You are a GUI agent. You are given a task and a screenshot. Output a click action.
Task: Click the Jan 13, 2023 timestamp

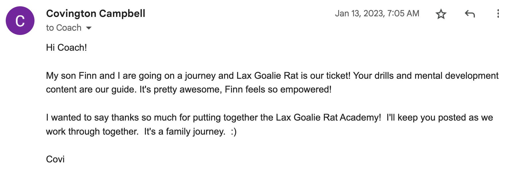tap(377, 13)
